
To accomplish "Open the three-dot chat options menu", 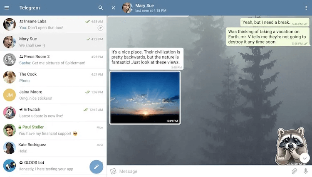I will 306,8.
